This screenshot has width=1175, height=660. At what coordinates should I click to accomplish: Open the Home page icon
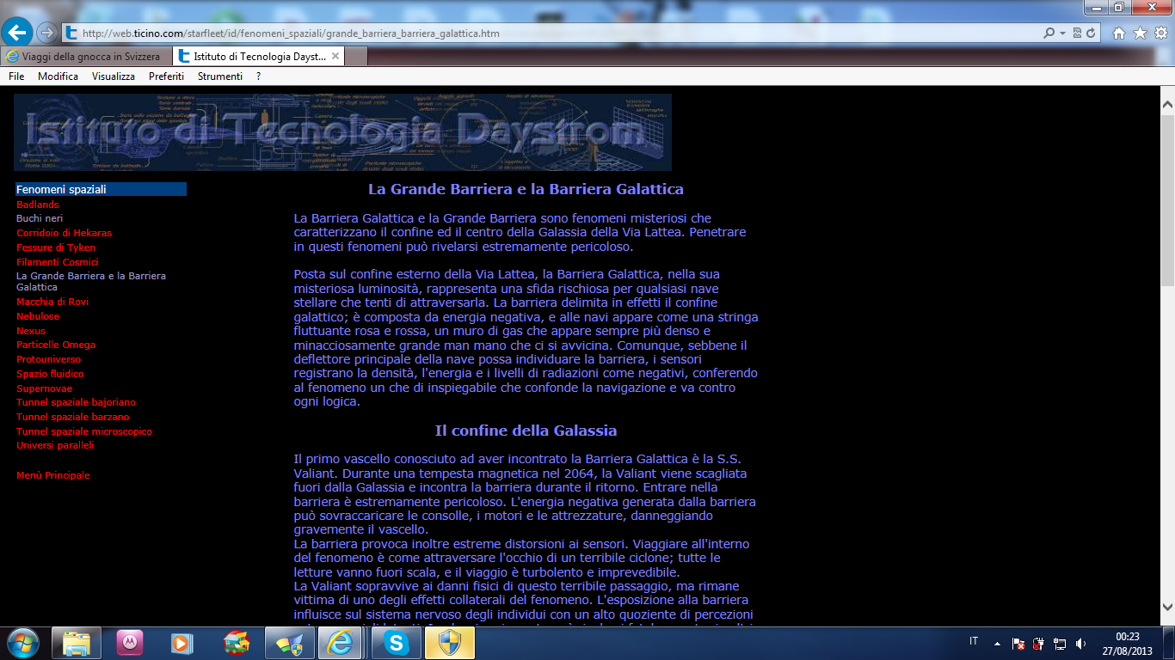click(1119, 34)
